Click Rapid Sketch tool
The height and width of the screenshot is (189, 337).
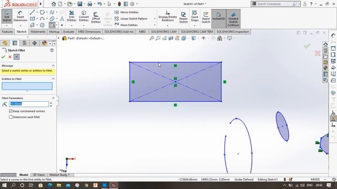pyautogui.click(x=206, y=17)
